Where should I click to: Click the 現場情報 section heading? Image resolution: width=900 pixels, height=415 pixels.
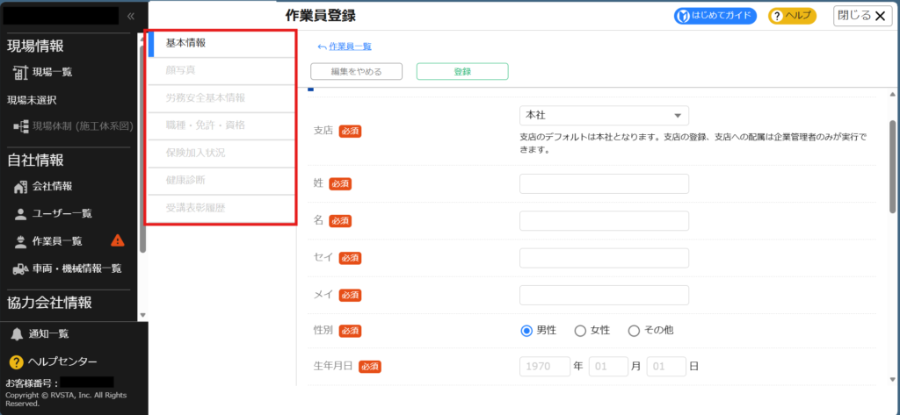pyautogui.click(x=35, y=46)
